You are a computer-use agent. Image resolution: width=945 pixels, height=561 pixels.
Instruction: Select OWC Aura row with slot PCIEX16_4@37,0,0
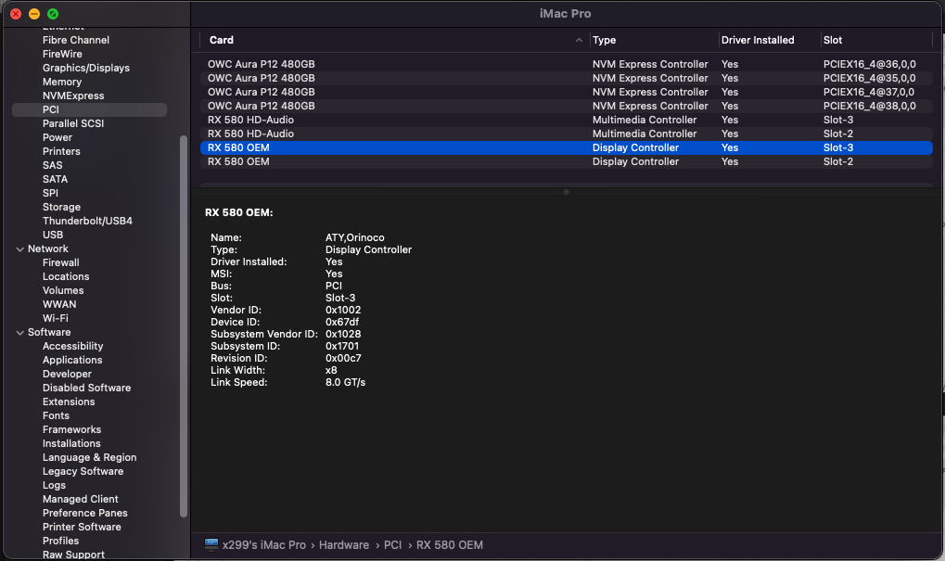(567, 92)
